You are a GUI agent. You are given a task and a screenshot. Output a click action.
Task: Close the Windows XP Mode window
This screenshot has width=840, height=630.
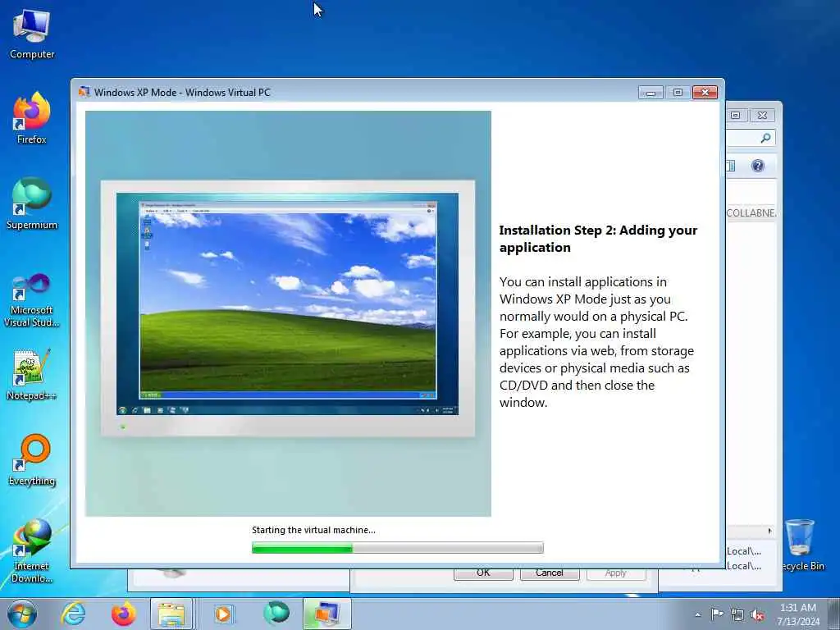pyautogui.click(x=705, y=93)
